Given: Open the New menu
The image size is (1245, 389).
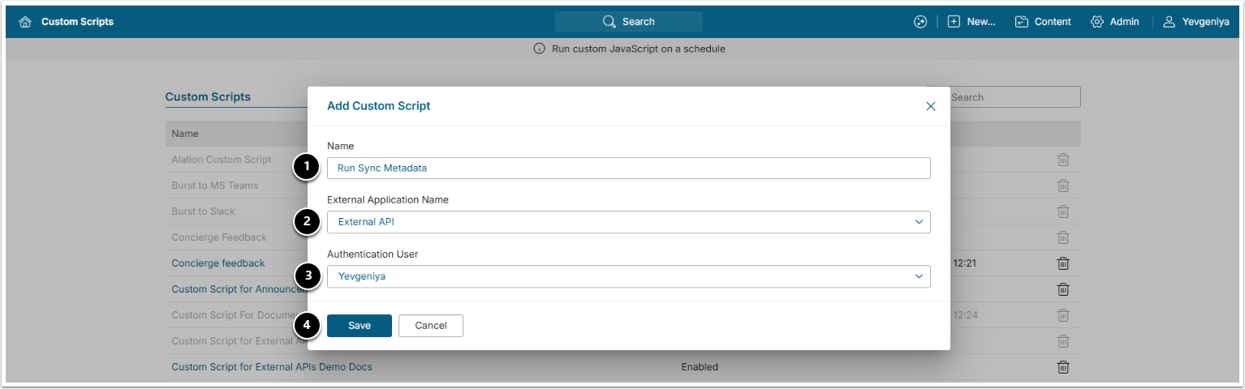Looking at the screenshot, I should pos(971,22).
